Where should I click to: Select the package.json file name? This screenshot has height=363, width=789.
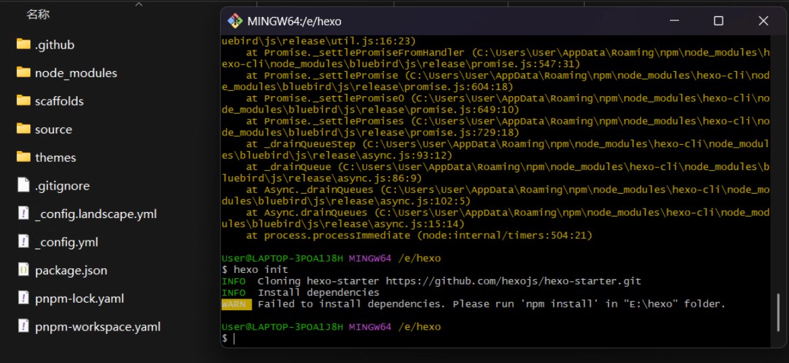71,270
